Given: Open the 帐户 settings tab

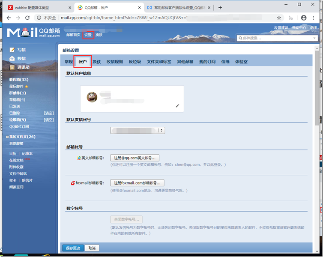Looking at the screenshot, I should (x=83, y=62).
